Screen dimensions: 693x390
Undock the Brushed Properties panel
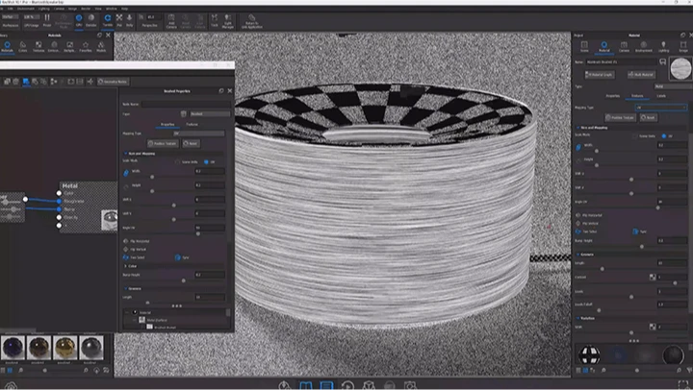point(221,91)
